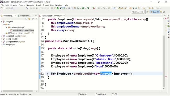Expand the springbootdemo node
Viewport: 170px width, 96px height.
coord(2,42)
